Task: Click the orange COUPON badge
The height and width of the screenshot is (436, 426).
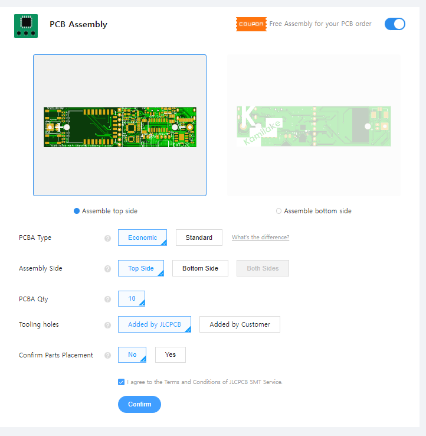Action: tap(251, 24)
